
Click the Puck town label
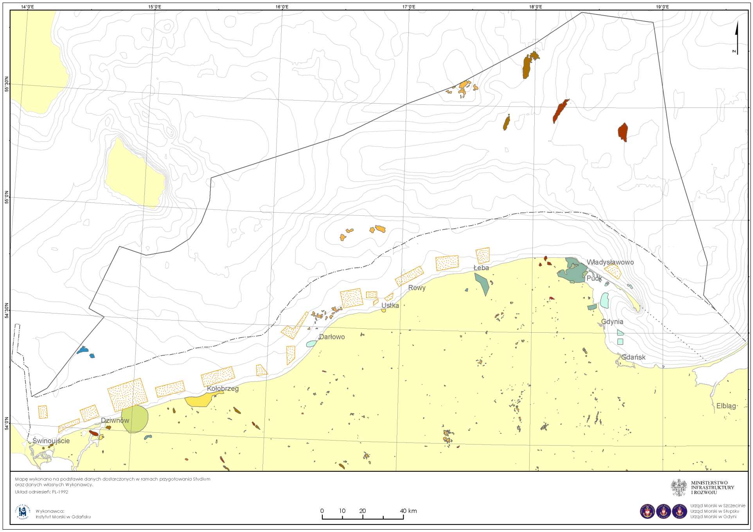point(594,278)
